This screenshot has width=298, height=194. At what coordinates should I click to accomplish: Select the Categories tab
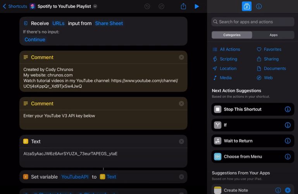point(232,35)
